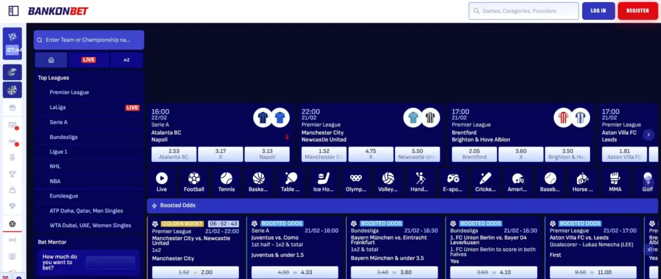661x279 pixels.
Task: Select the E-sports category icon
Action: click(x=453, y=182)
